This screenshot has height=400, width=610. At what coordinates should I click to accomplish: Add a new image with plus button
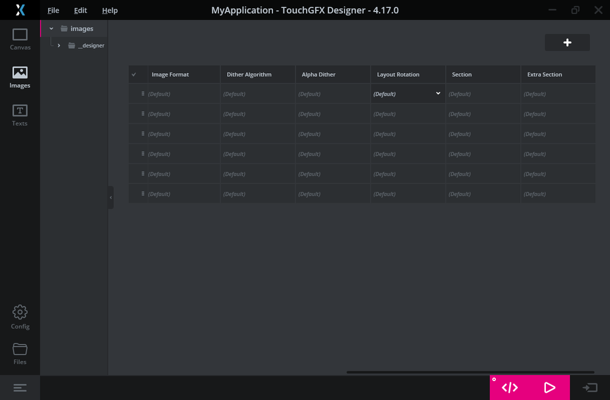pyautogui.click(x=567, y=42)
